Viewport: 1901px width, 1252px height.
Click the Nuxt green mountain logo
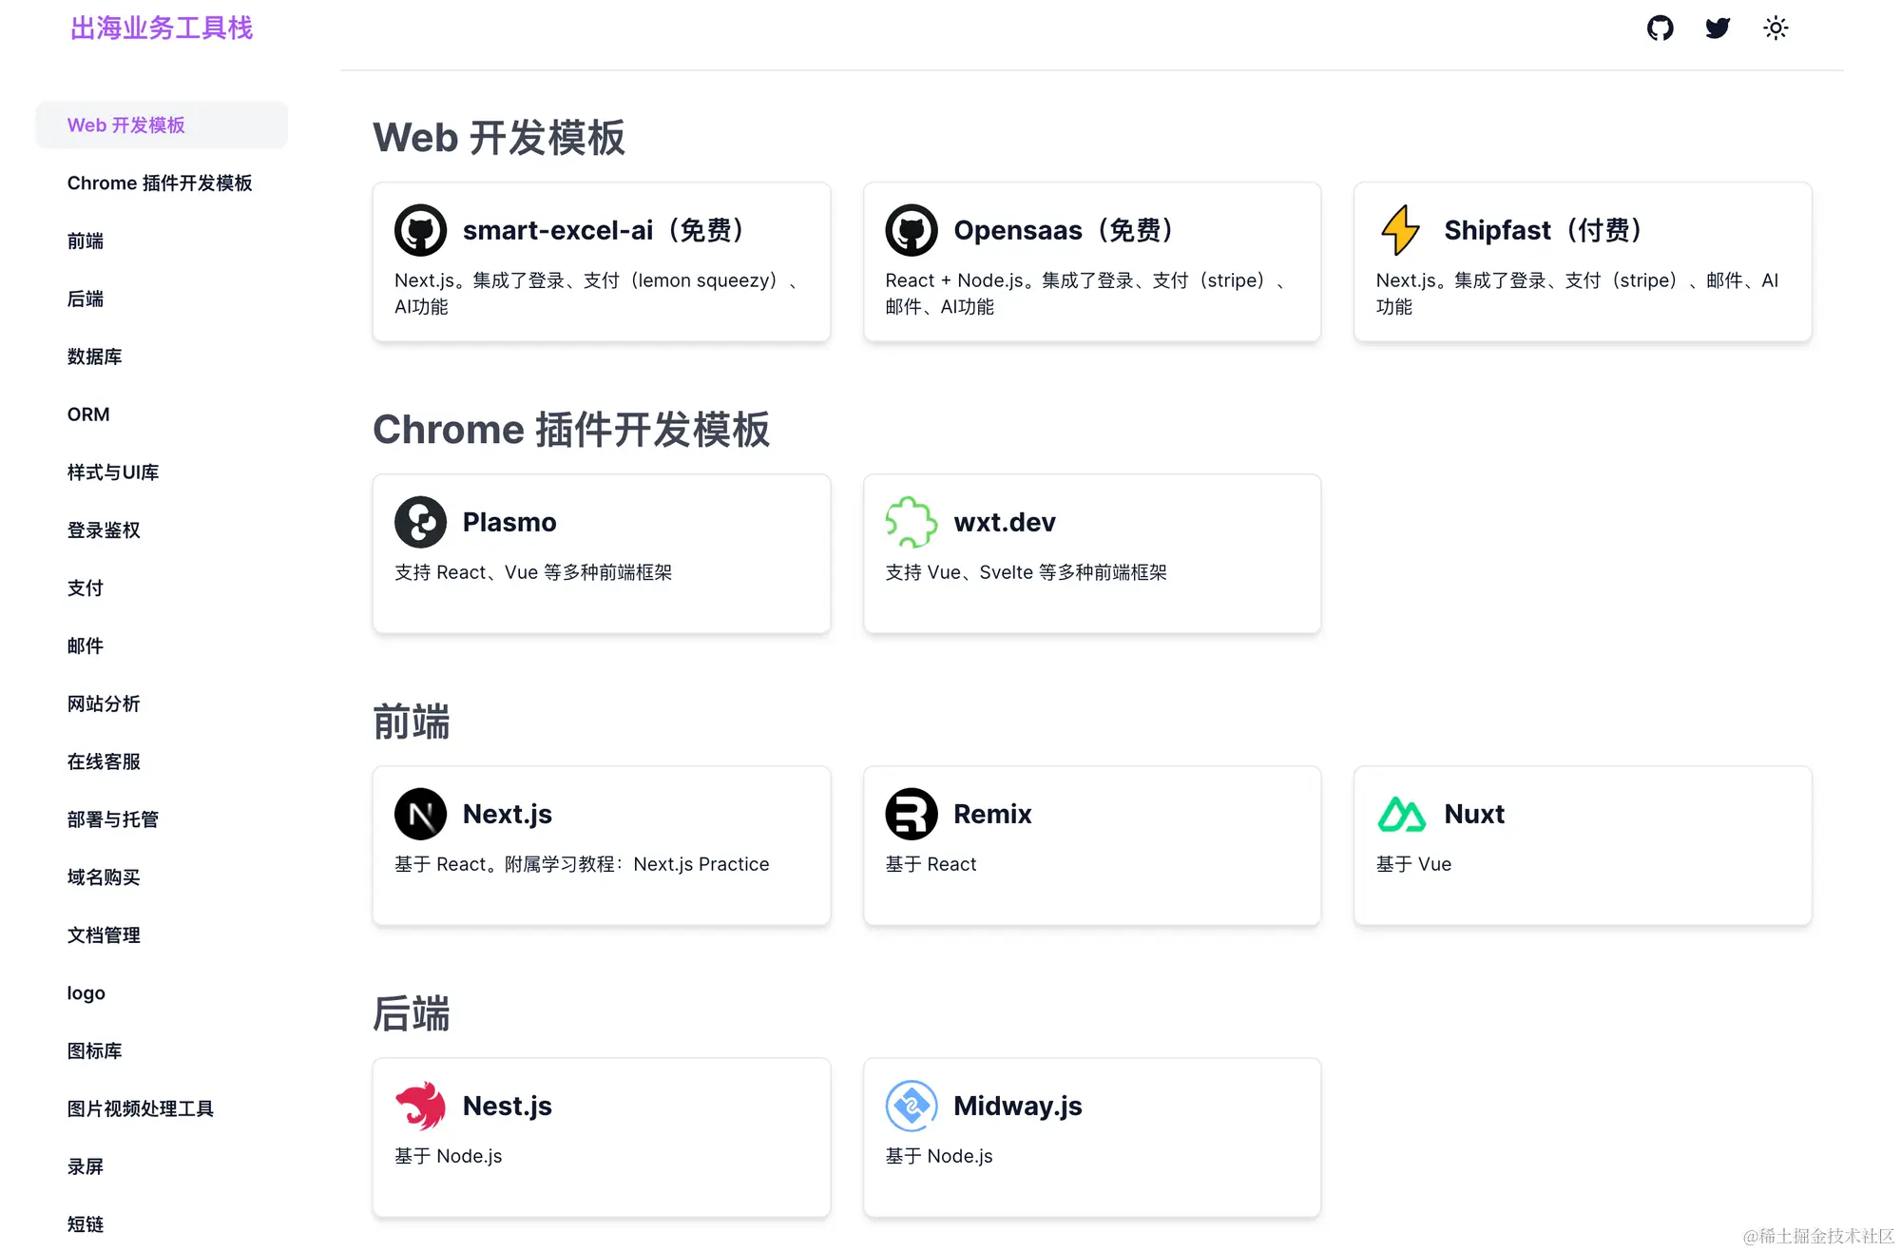click(1401, 814)
